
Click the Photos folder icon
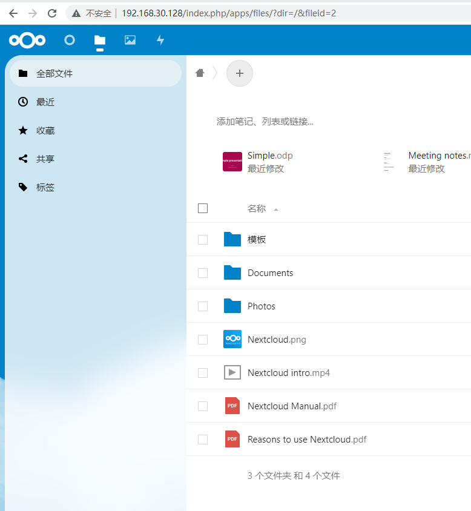click(232, 306)
